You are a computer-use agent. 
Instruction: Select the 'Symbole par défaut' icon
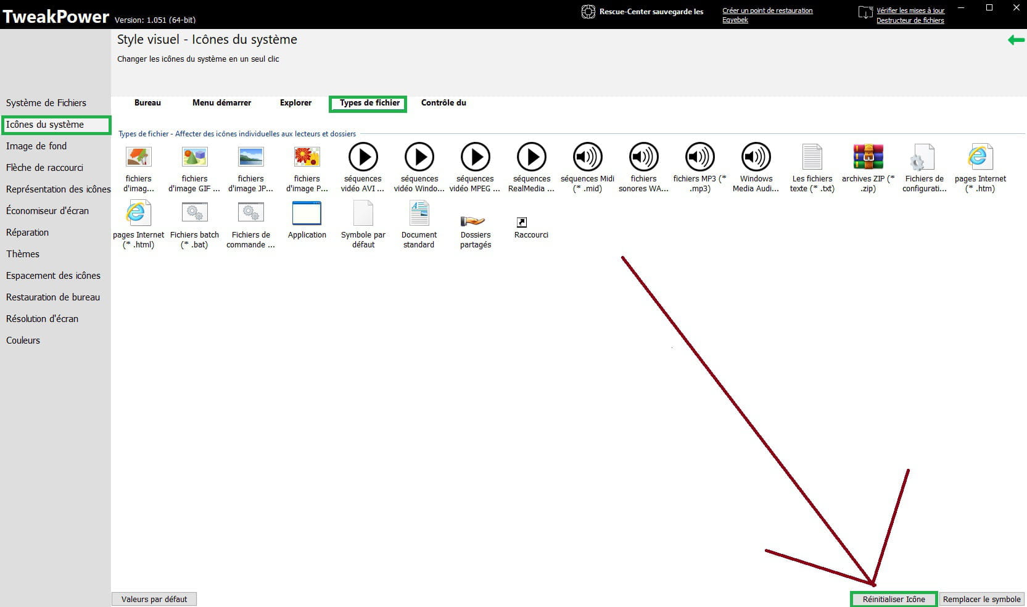pyautogui.click(x=363, y=213)
